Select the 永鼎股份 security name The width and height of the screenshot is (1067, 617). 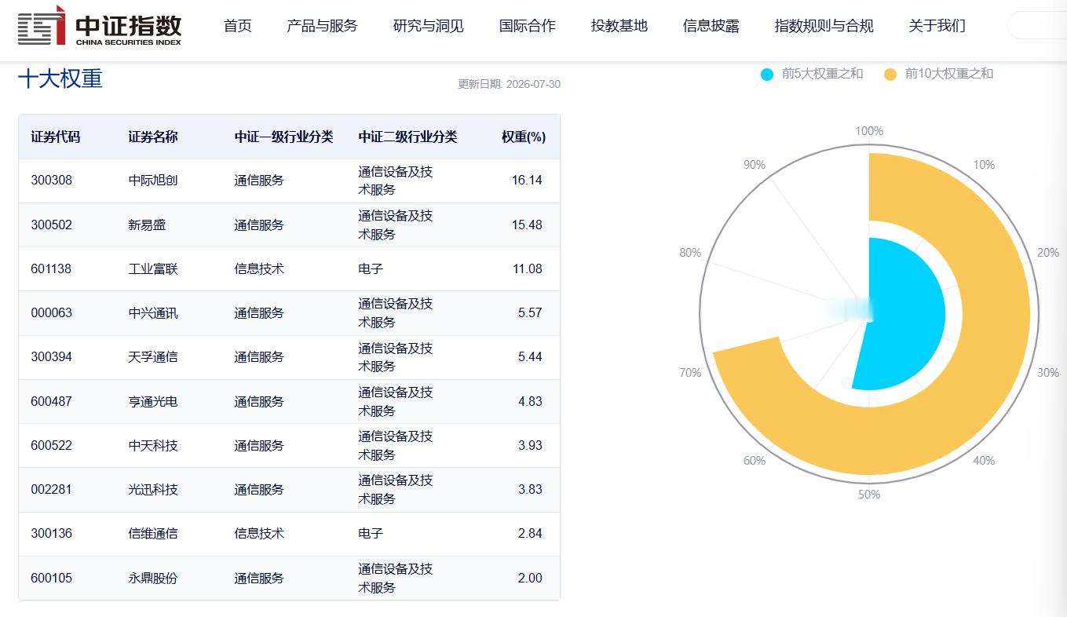153,578
